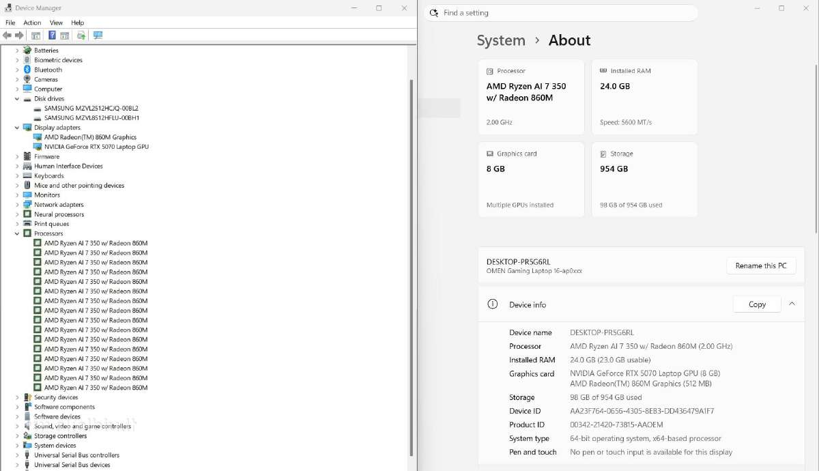Click the Product ID value 00342-21420-73815-AAOEM
Image resolution: width=819 pixels, height=471 pixels.
(x=616, y=425)
